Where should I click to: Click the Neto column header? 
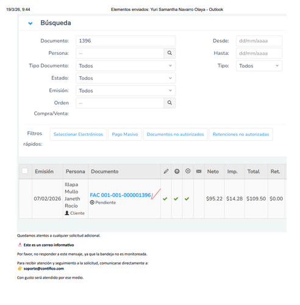pos(213,171)
